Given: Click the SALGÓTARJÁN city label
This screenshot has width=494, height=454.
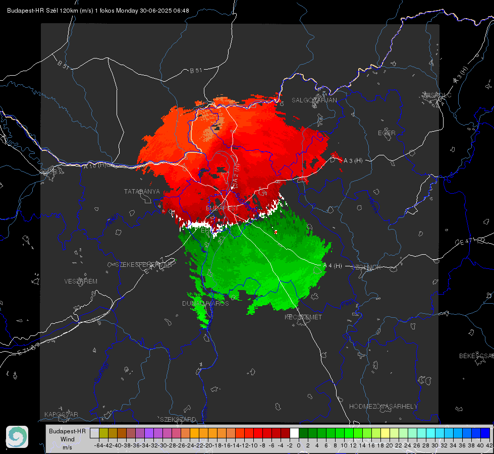Looking at the screenshot, I should (314, 100).
